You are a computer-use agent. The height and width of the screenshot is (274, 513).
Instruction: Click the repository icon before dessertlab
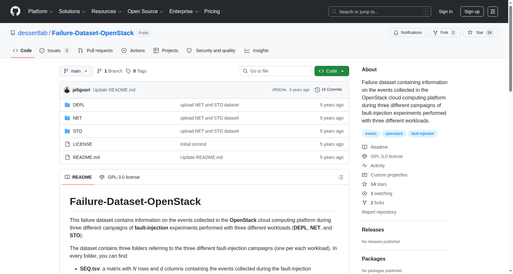(x=13, y=33)
